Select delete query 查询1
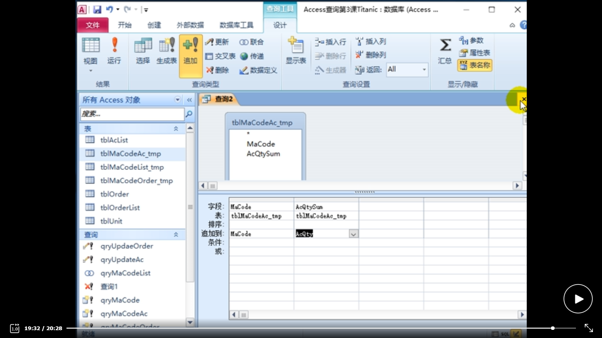Screen dimensions: 602x338 pos(133,286)
